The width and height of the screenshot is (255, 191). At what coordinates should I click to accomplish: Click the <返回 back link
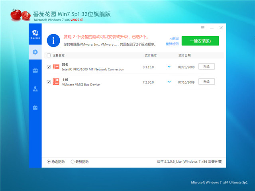point(174,39)
